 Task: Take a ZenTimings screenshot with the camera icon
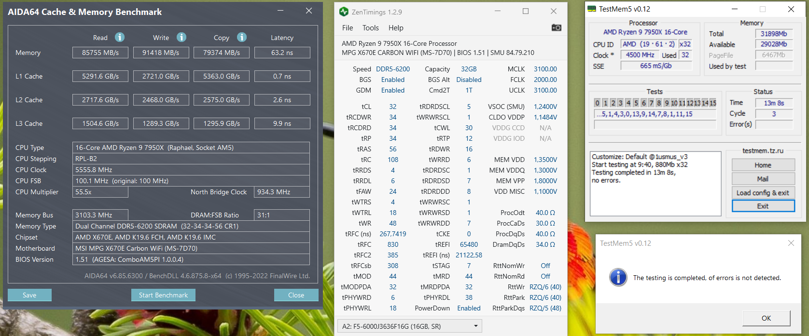click(557, 27)
